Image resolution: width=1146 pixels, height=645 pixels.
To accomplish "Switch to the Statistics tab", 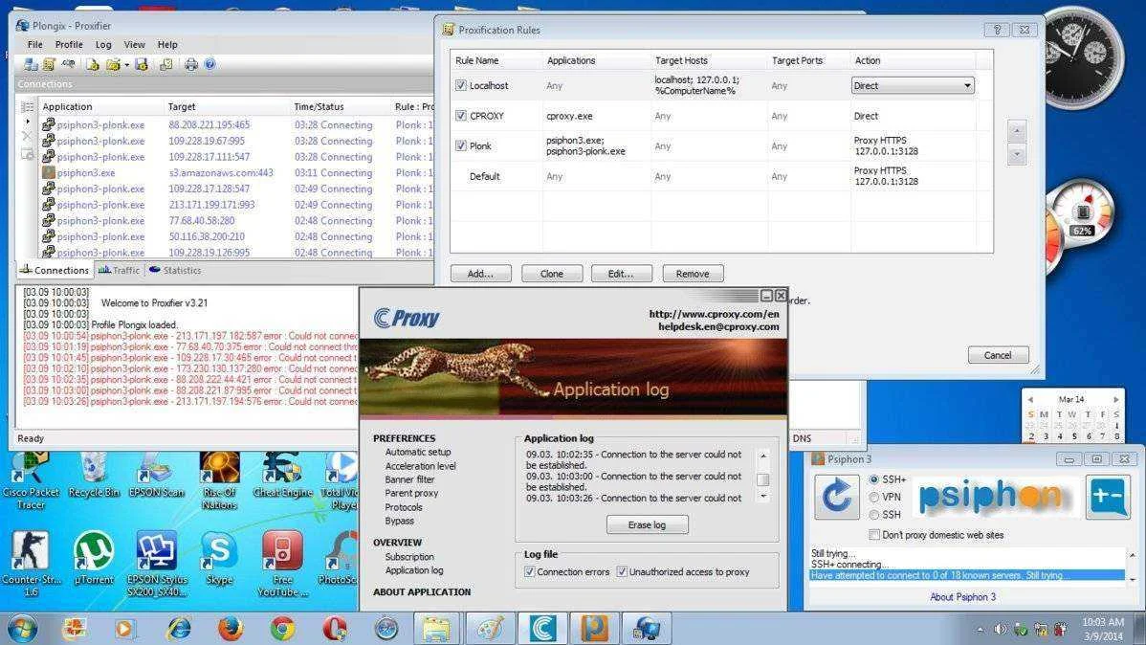I will [175, 270].
